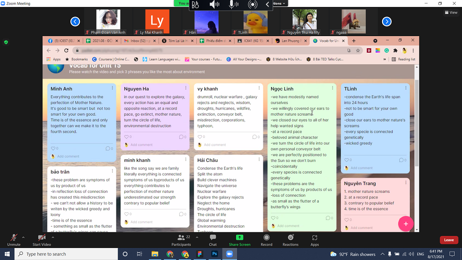The image size is (462, 260).
Task: Open the Coursera bookmark link
Action: (x=111, y=59)
